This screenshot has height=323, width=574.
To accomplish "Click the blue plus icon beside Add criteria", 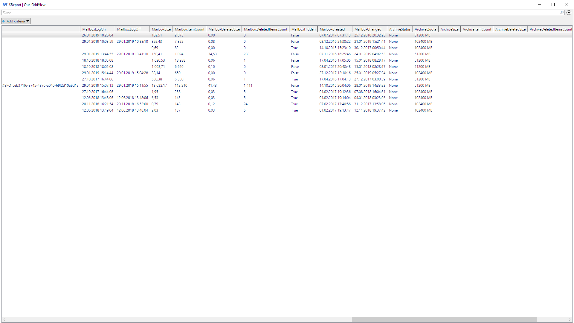I will click(x=4, y=21).
